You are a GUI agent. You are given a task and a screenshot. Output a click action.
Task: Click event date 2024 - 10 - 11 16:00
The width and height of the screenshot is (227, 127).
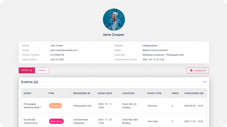tap(105, 106)
